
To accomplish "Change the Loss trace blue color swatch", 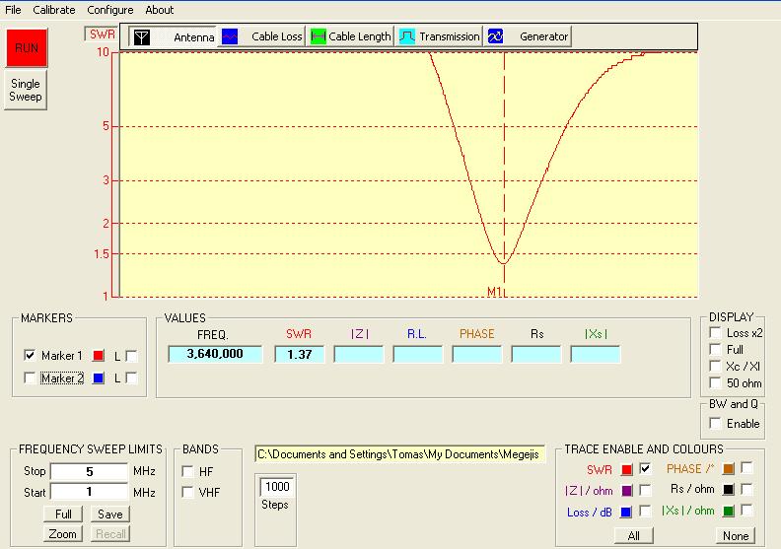I will [626, 512].
